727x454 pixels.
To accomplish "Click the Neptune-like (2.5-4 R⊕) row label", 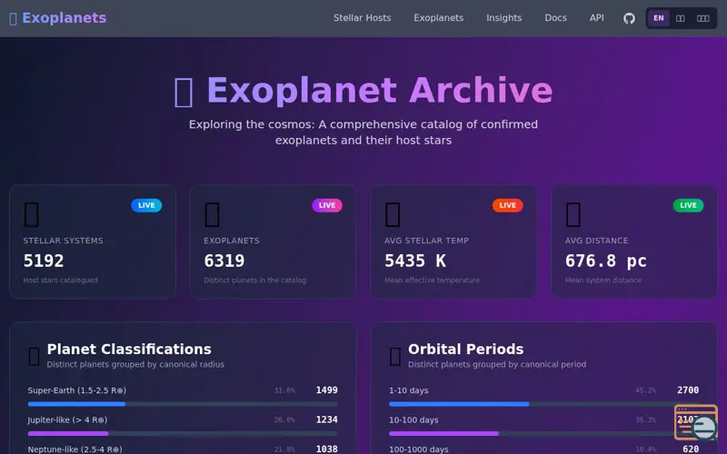I will pyautogui.click(x=75, y=449).
